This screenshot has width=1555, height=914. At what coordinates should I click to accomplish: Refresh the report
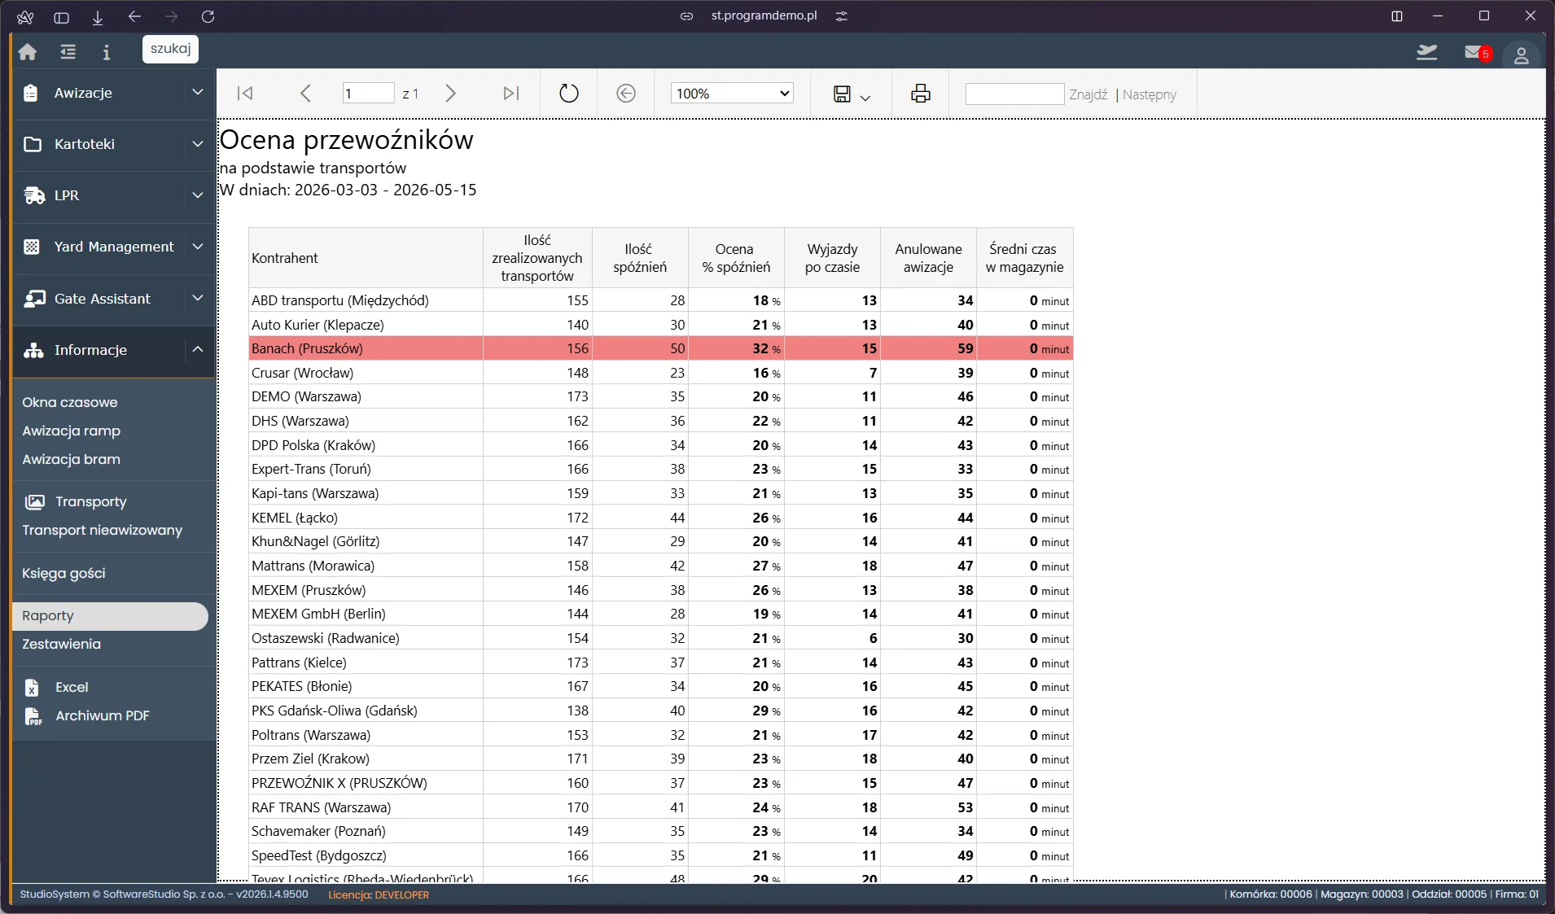[x=569, y=94]
